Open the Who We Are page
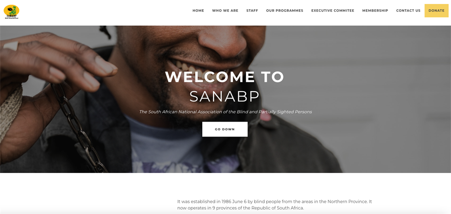This screenshot has width=451, height=214. pyautogui.click(x=225, y=11)
